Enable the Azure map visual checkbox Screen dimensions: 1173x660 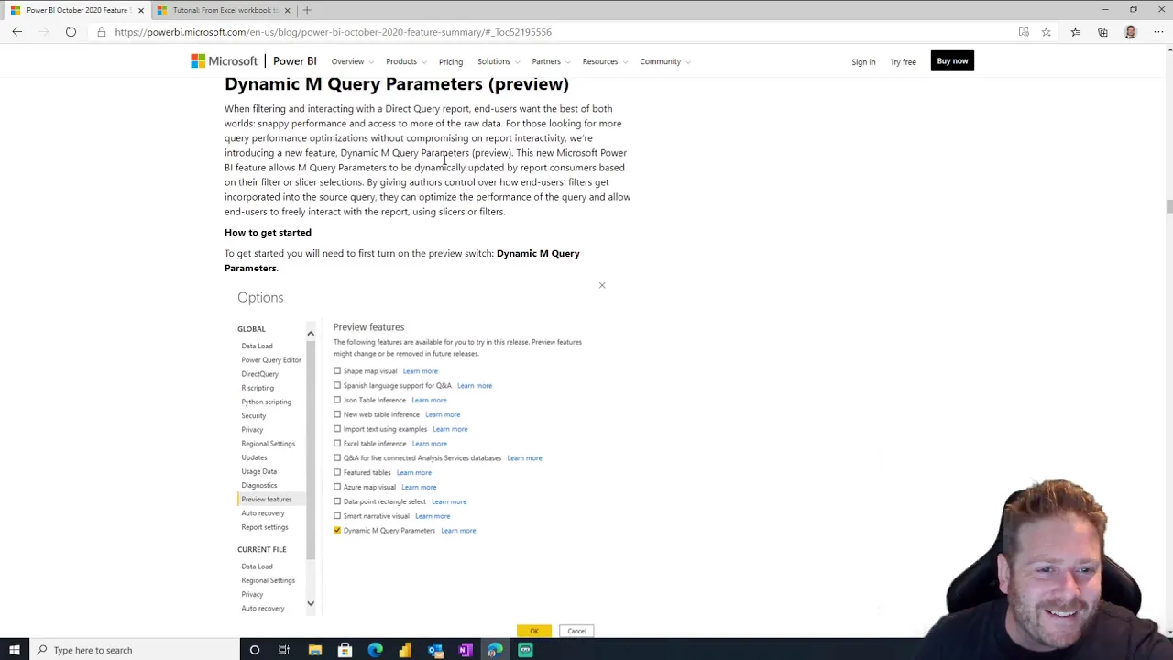click(337, 487)
